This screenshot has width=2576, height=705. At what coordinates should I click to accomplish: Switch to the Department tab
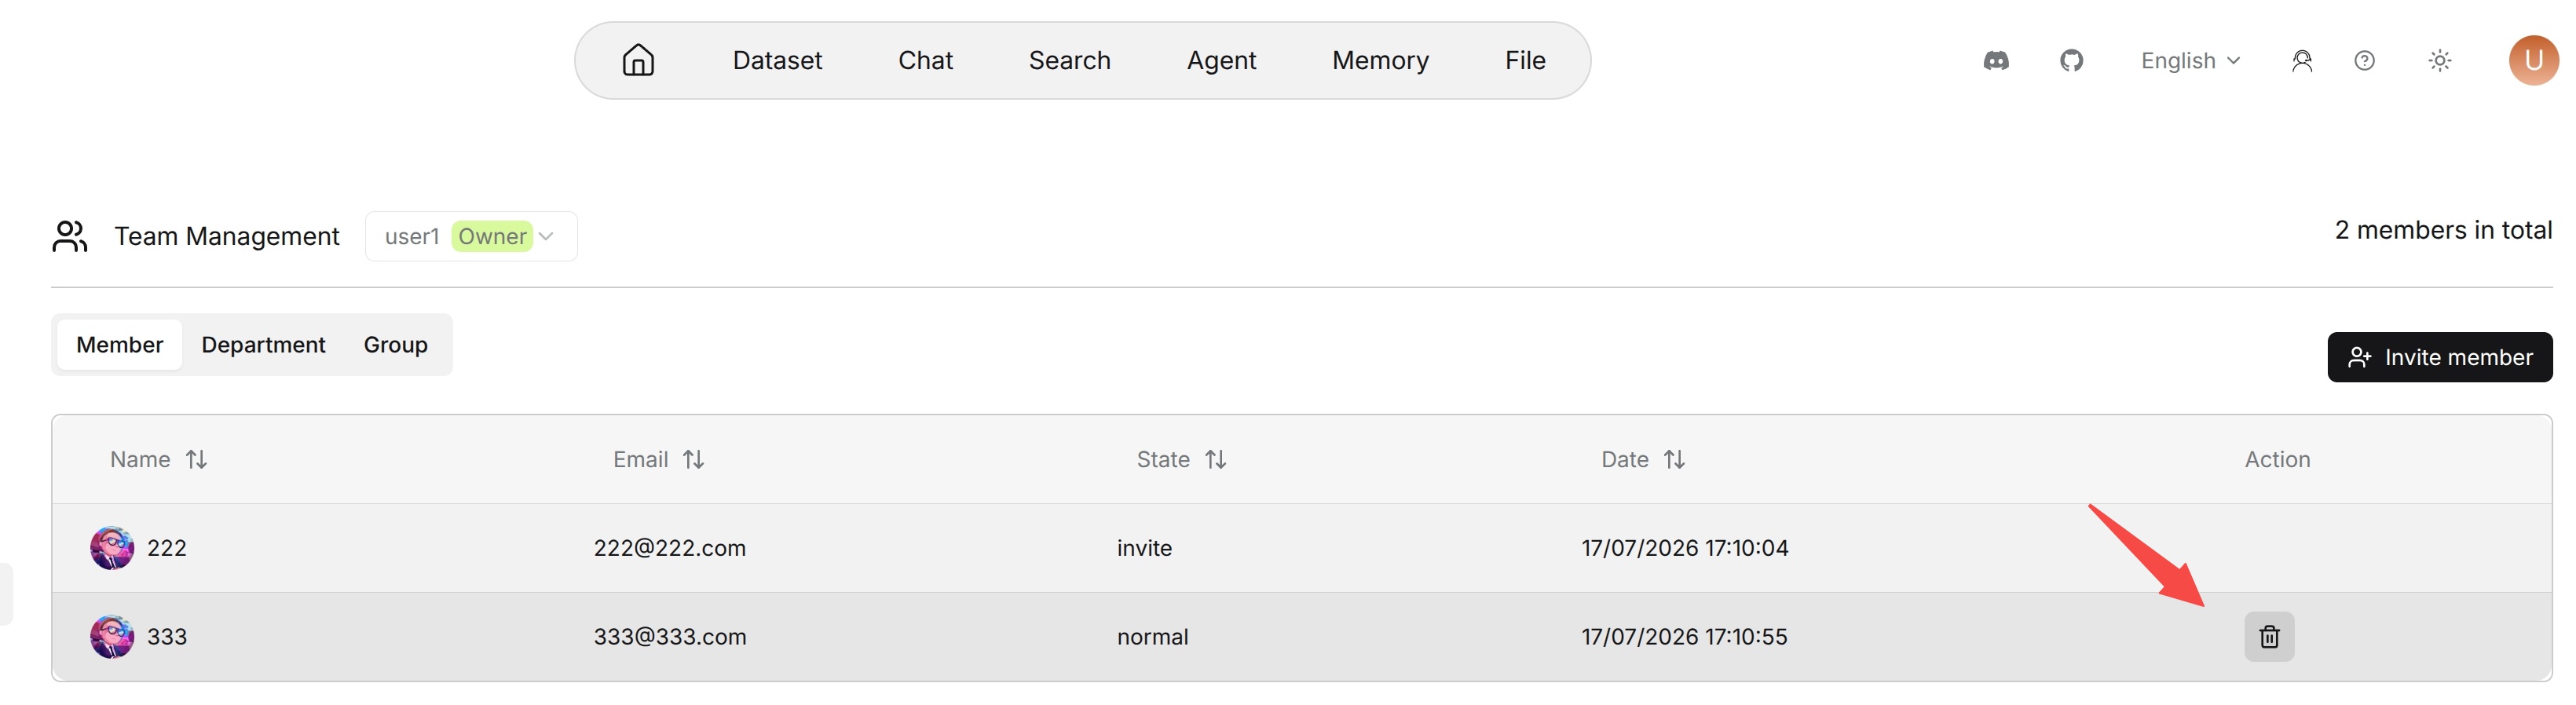(263, 345)
